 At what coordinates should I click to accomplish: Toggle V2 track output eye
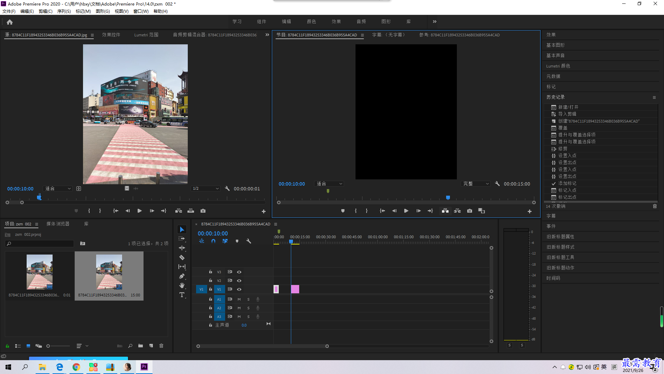click(x=239, y=280)
